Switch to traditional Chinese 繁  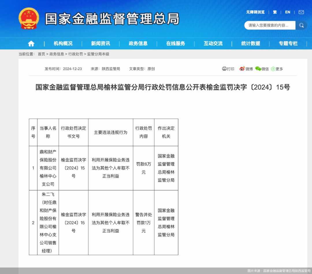[x=275, y=12]
